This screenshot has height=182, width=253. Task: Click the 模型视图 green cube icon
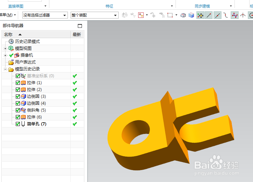11,48
